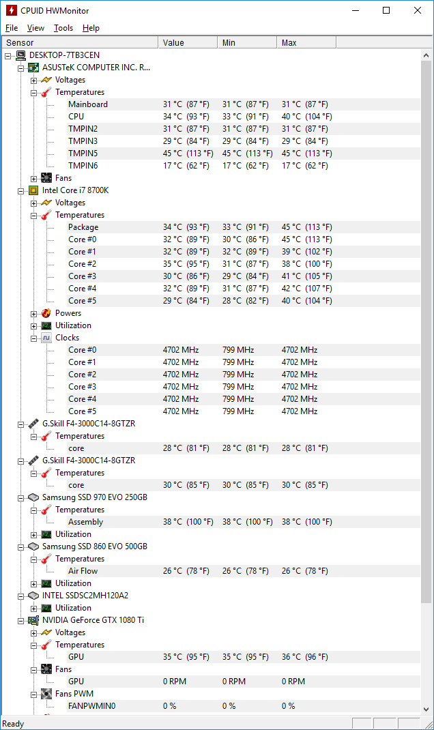Click the CPUID HWMonitor lightning bolt title icon

11,10
